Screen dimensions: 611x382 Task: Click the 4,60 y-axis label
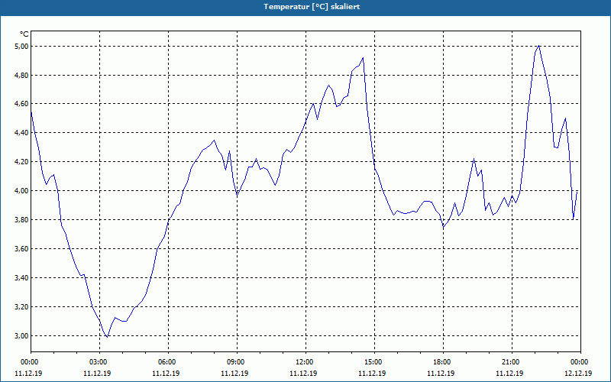22,104
